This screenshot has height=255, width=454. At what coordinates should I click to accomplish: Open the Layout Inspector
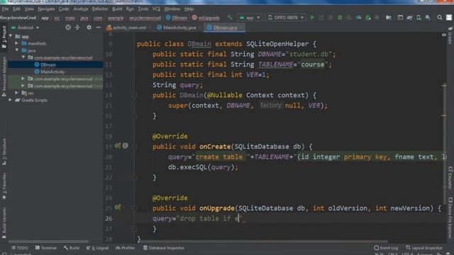point(424,248)
